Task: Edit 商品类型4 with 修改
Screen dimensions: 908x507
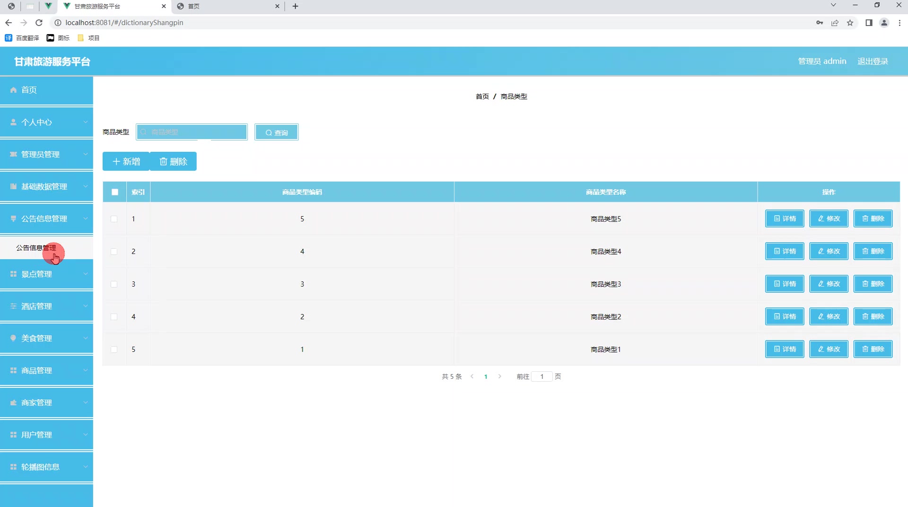Action: coord(829,251)
